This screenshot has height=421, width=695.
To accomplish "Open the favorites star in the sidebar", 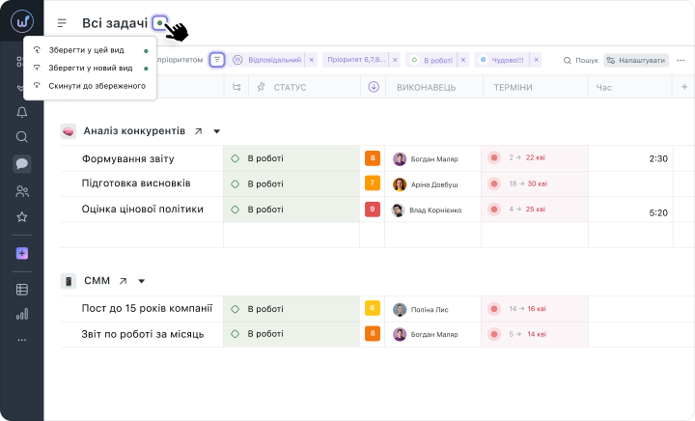I will pos(21,217).
